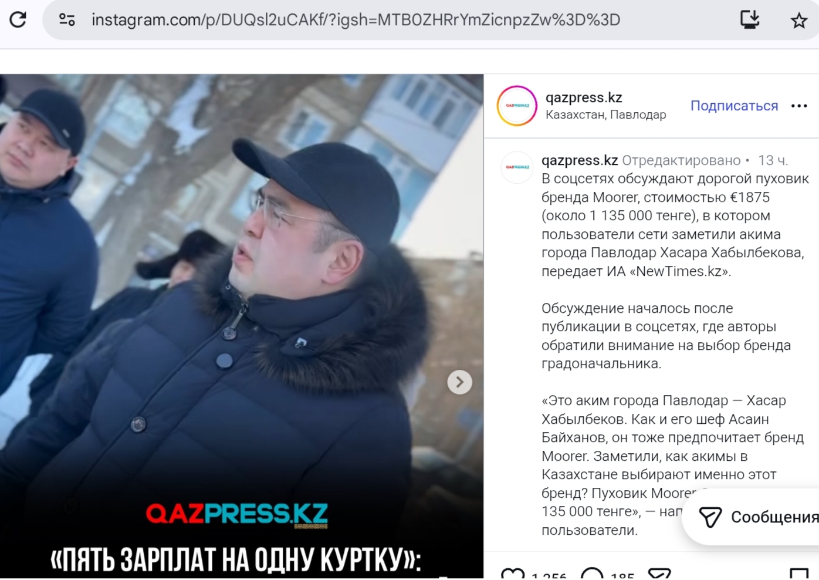Viewport: 819px width, 580px height.
Task: Click qazpress.kz username in the caption
Action: (580, 160)
